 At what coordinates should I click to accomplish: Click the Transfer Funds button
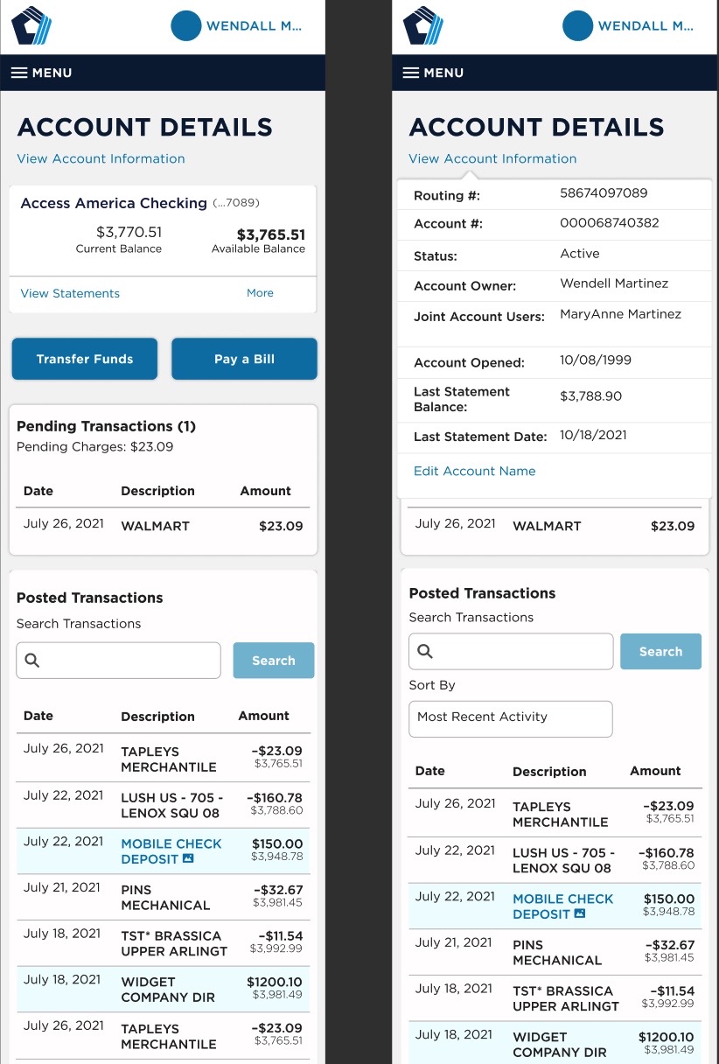coord(85,359)
